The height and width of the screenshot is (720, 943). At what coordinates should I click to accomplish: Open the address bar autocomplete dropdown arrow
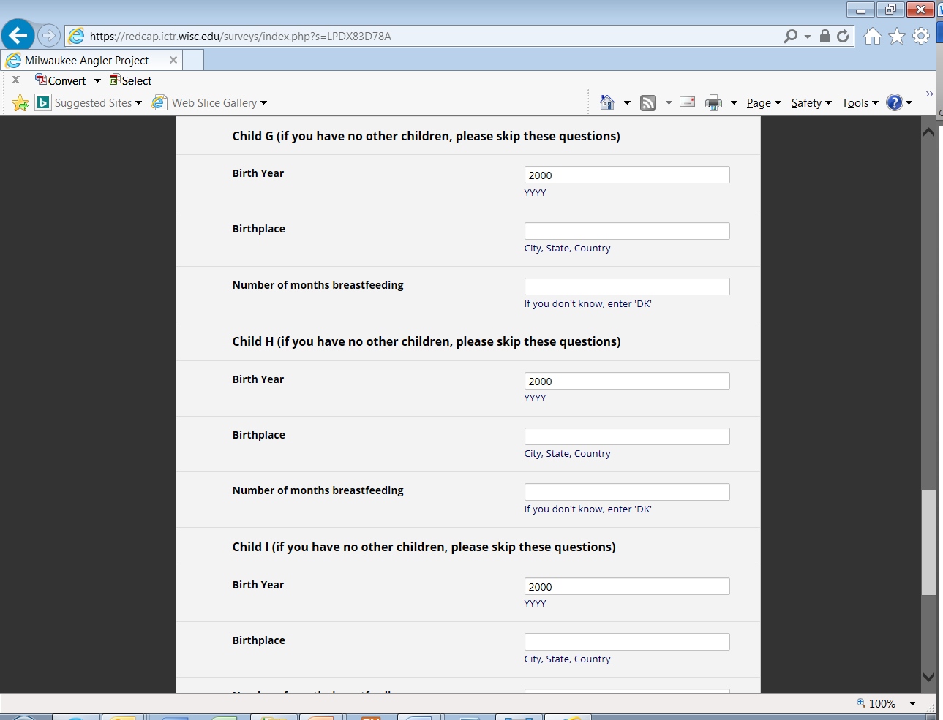[x=808, y=36]
